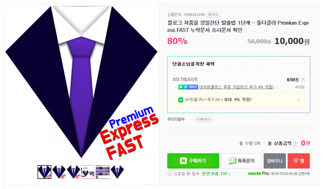
Task: Select fourth thumbnail with 백 text
Action: [88, 172]
